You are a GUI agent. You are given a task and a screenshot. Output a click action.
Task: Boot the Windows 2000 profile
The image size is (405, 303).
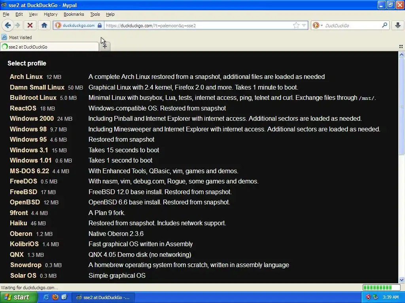coord(32,118)
